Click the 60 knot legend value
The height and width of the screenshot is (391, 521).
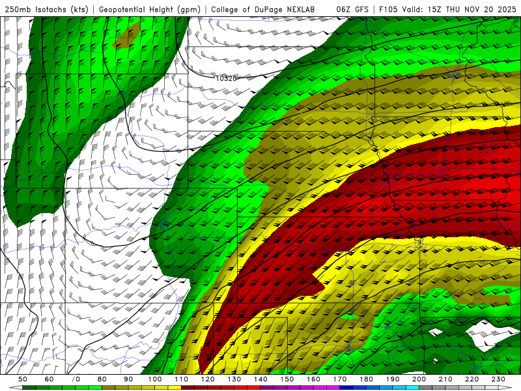click(x=49, y=379)
